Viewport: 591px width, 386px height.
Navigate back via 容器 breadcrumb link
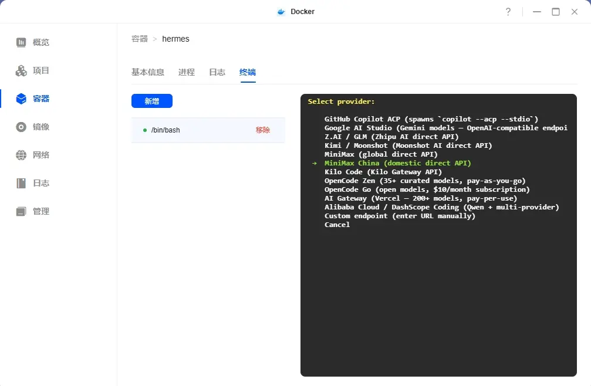point(139,39)
